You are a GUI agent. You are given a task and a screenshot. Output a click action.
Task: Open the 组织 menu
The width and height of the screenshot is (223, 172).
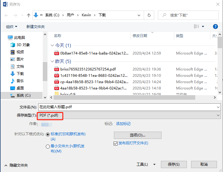point(11,27)
